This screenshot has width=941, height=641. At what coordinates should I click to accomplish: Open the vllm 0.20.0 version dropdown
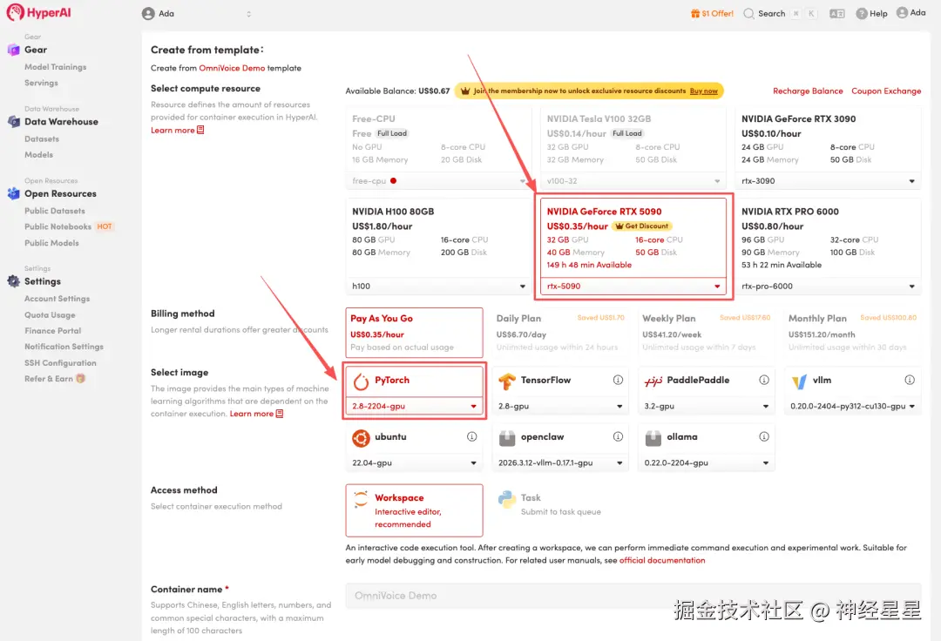[852, 407]
